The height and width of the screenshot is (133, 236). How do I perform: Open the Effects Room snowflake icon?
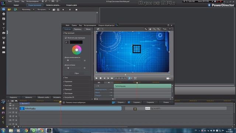[4, 14]
